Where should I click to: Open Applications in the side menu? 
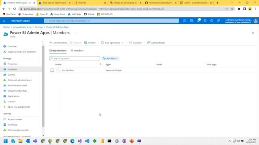(x=13, y=96)
